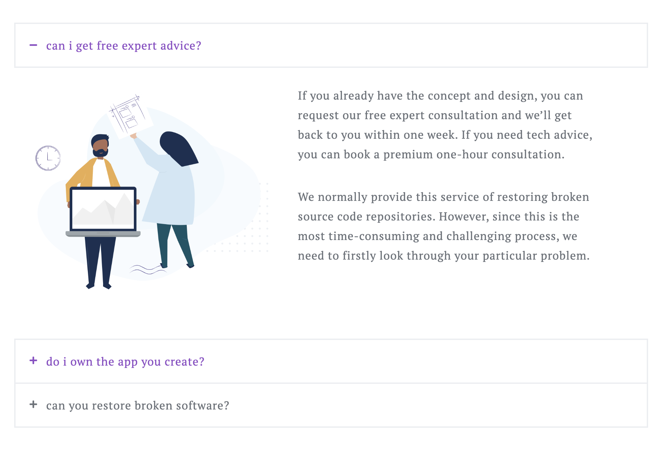The image size is (665, 449).
Task: Click the clock icon in the illustration
Action: [48, 158]
